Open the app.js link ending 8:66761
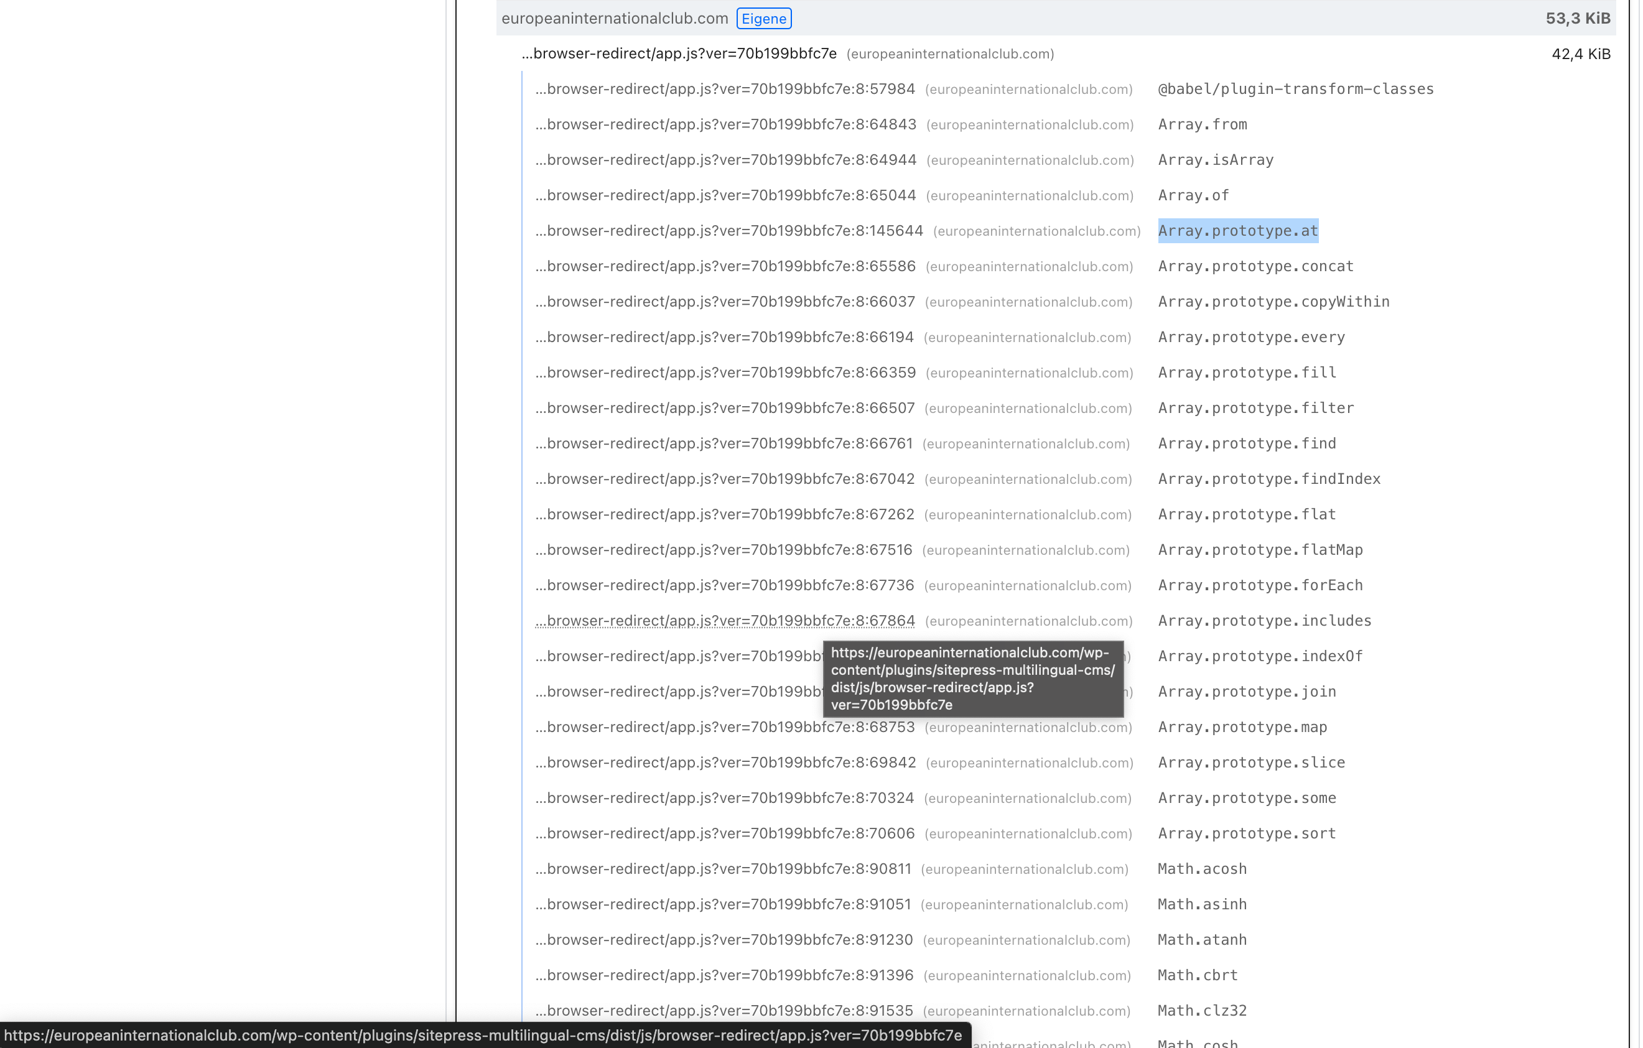Image resolution: width=1643 pixels, height=1048 pixels. (724, 444)
